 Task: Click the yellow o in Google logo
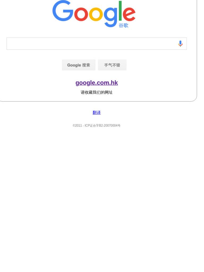click(96, 14)
